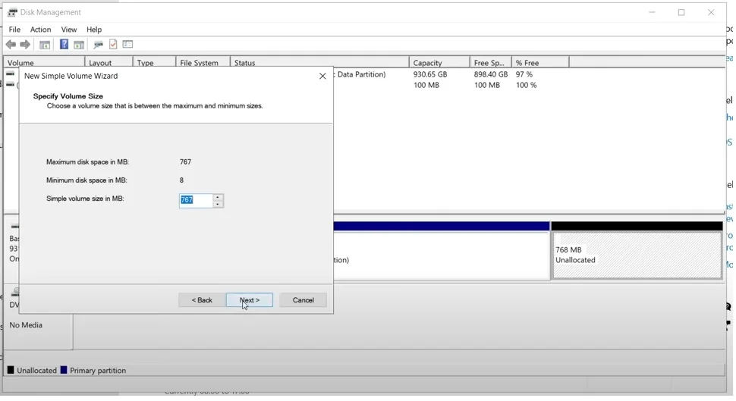Close the New Simple Volume Wizard dialog

322,76
